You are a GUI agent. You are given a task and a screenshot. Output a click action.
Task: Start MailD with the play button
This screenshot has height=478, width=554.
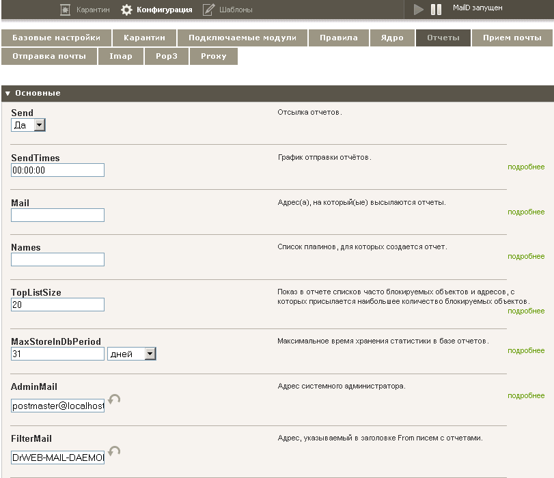pos(418,10)
